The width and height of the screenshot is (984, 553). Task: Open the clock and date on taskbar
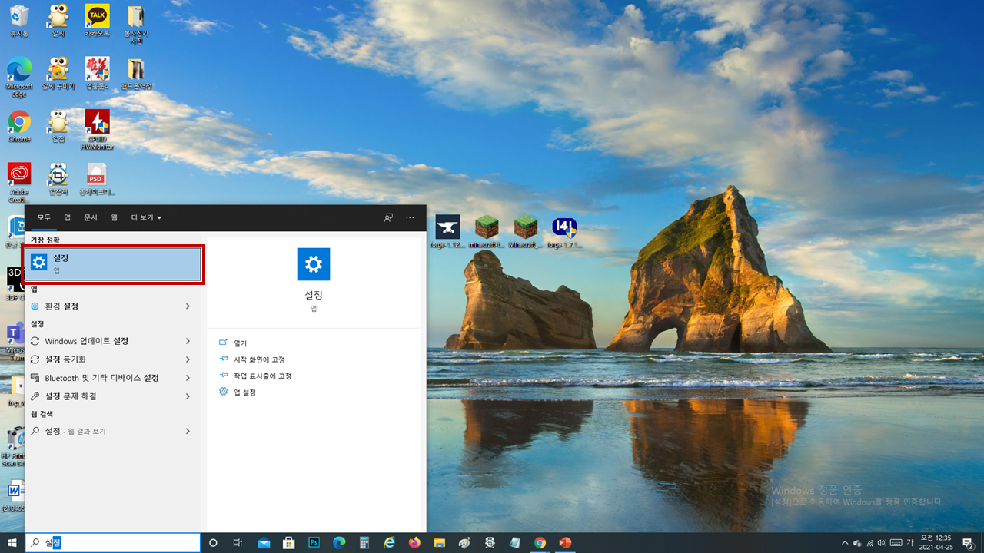936,543
